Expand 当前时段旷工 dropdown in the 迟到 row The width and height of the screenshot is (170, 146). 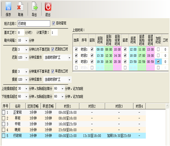click(69, 57)
